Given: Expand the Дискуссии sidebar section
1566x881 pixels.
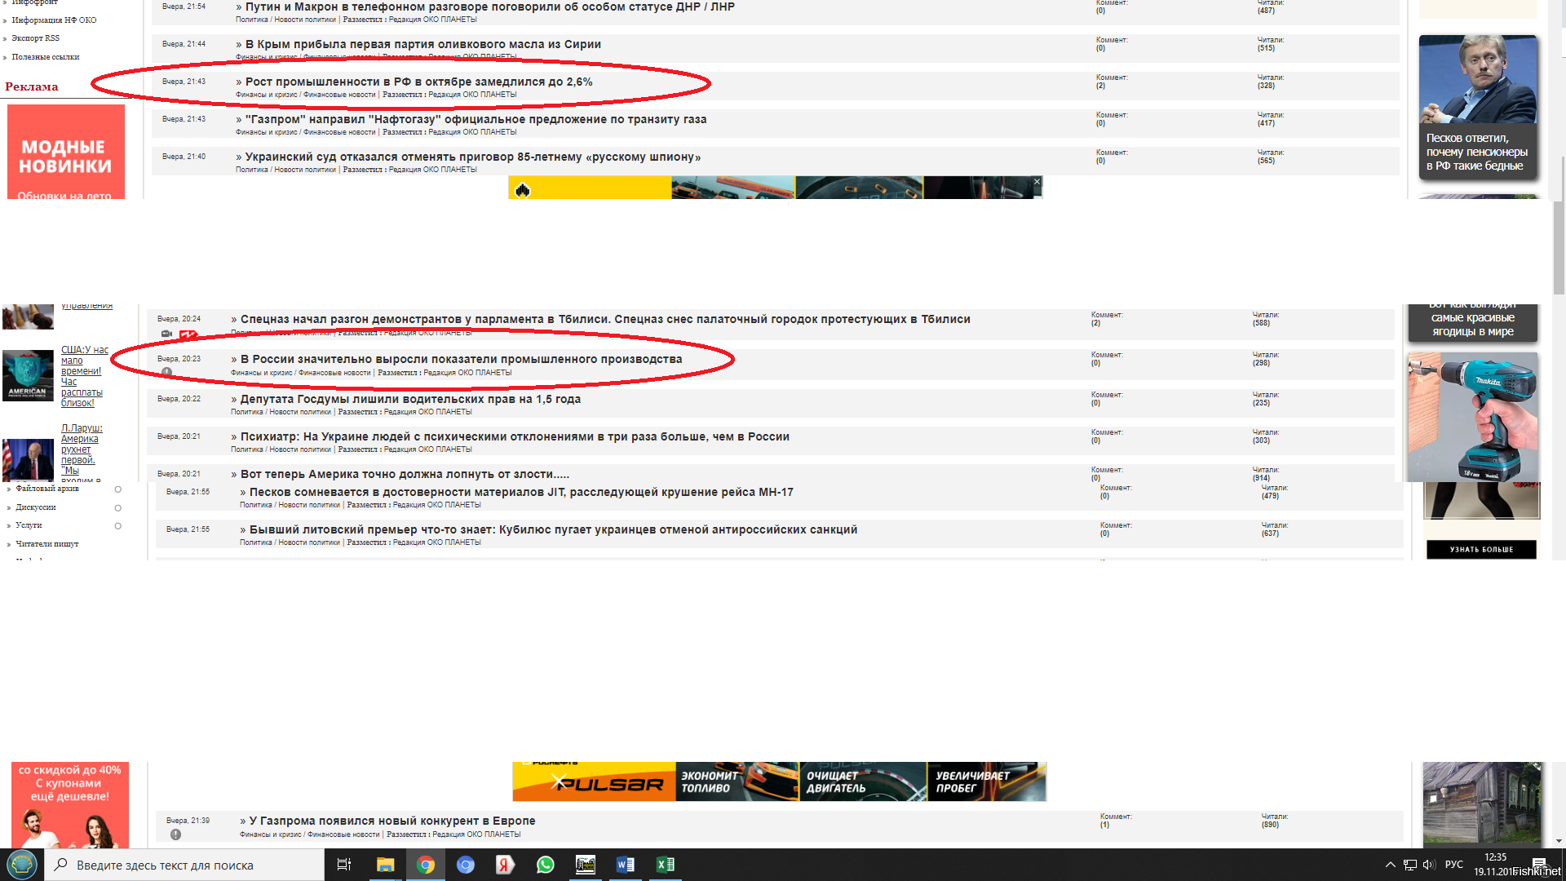Looking at the screenshot, I should point(118,507).
